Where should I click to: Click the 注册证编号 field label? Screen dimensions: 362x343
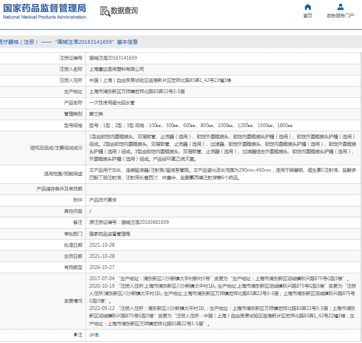[71, 58]
